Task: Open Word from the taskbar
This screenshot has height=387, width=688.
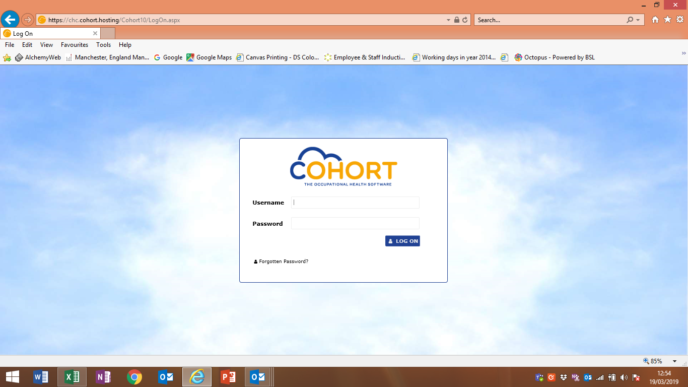Action: click(41, 377)
